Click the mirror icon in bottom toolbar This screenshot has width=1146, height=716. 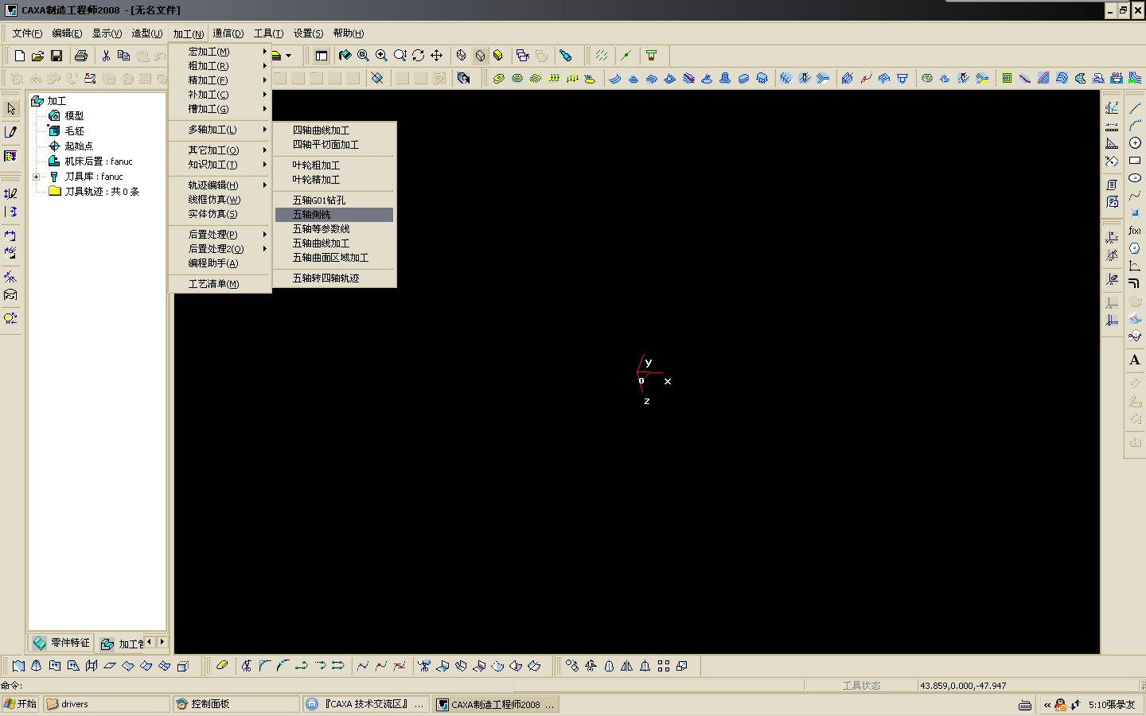tap(627, 666)
